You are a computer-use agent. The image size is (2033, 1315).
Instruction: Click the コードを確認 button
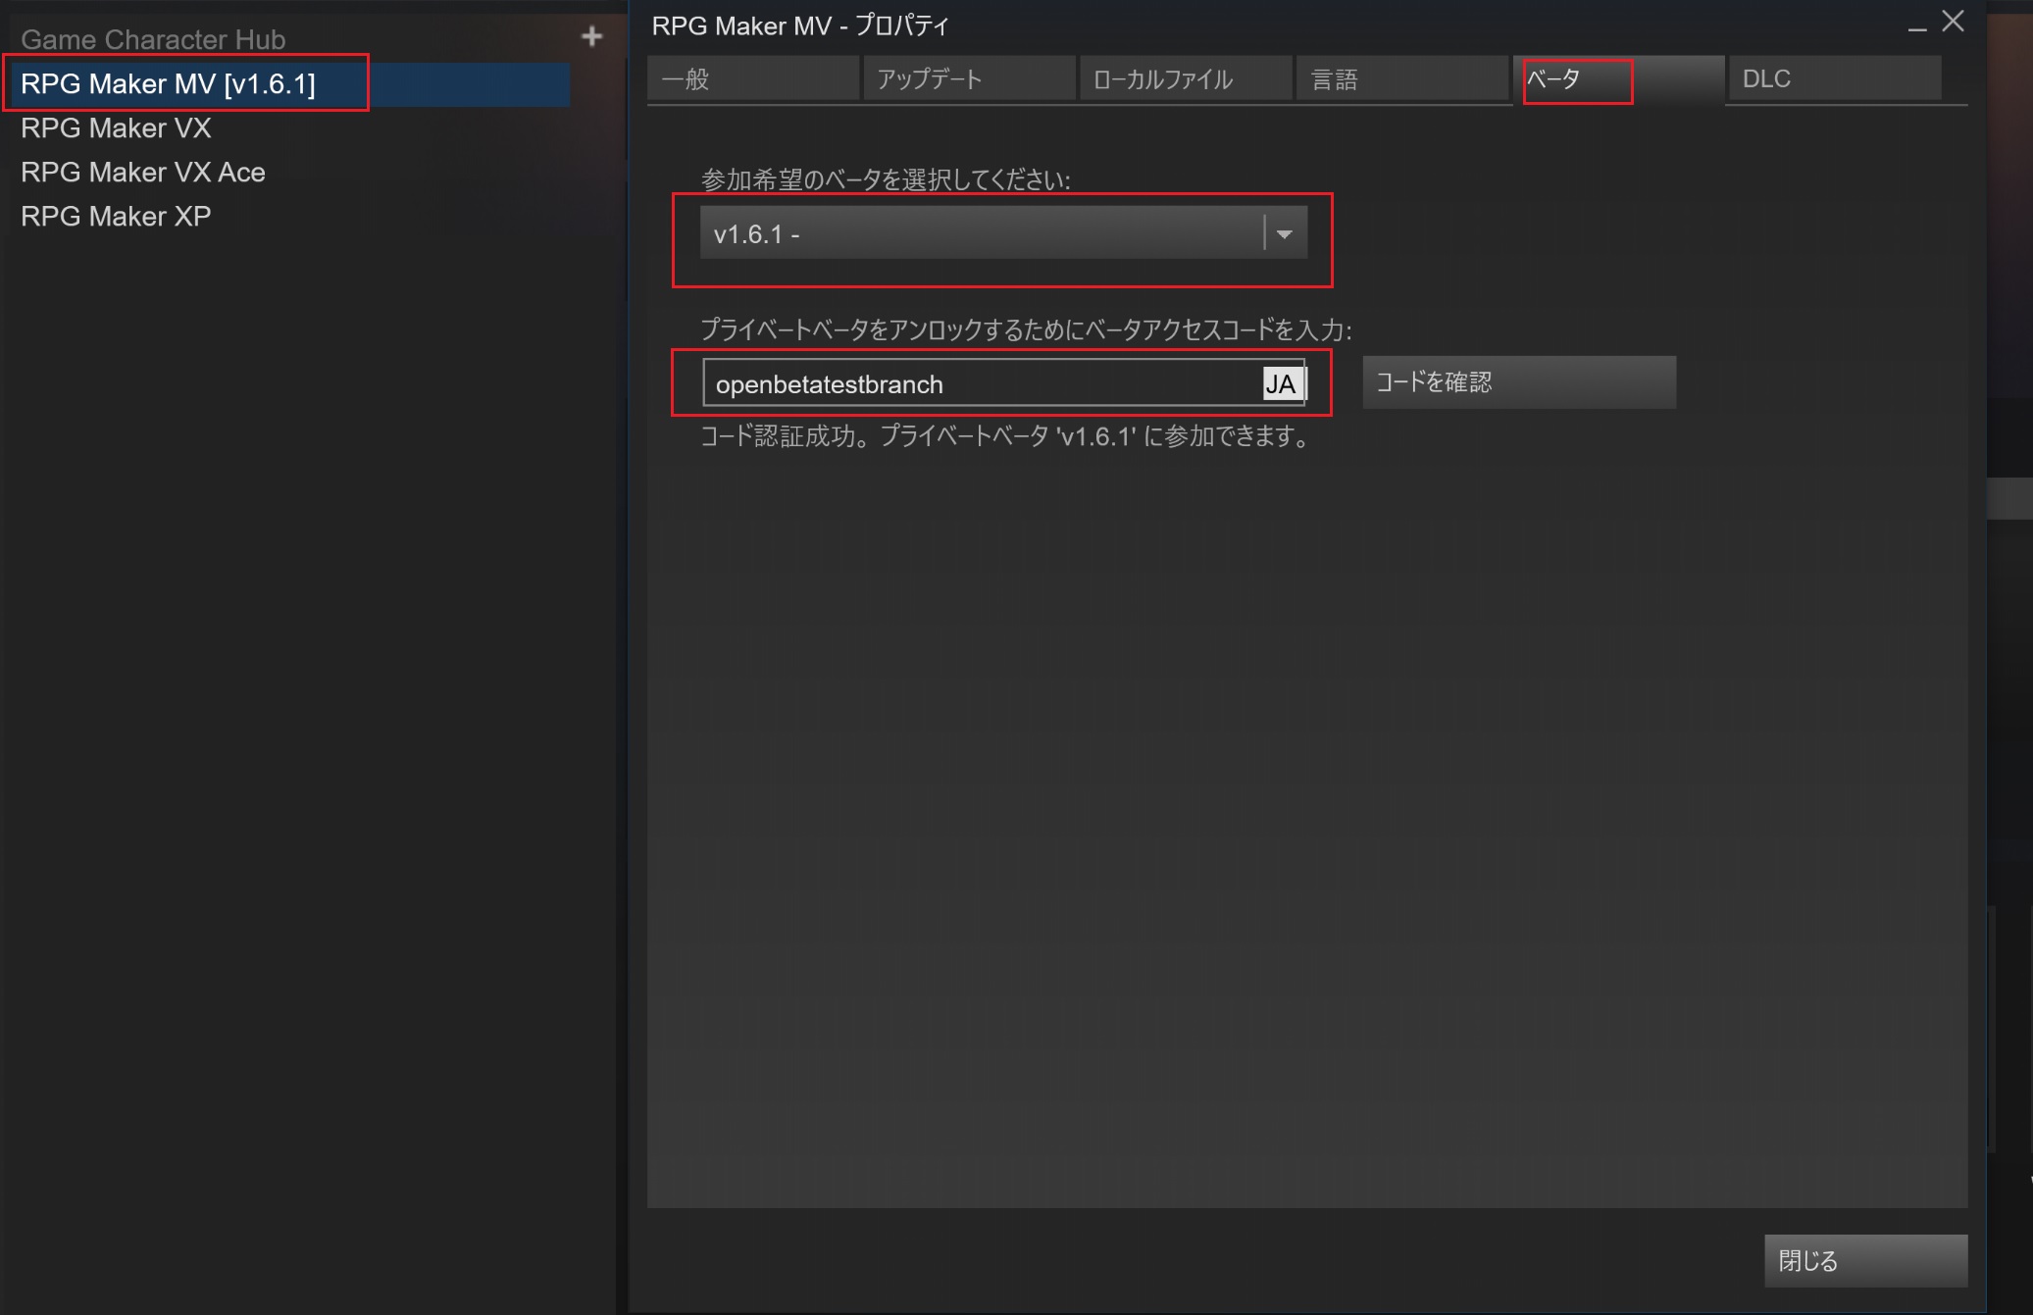1519,382
